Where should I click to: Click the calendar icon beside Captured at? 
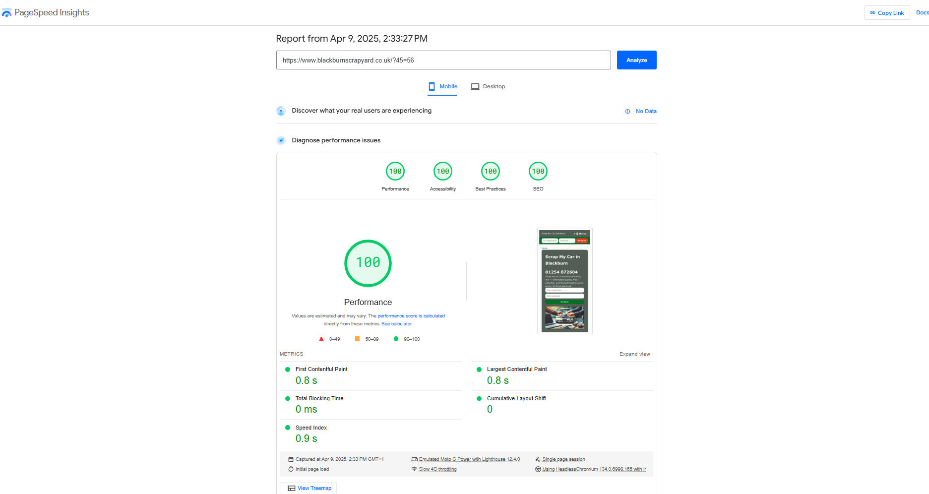pyautogui.click(x=291, y=459)
